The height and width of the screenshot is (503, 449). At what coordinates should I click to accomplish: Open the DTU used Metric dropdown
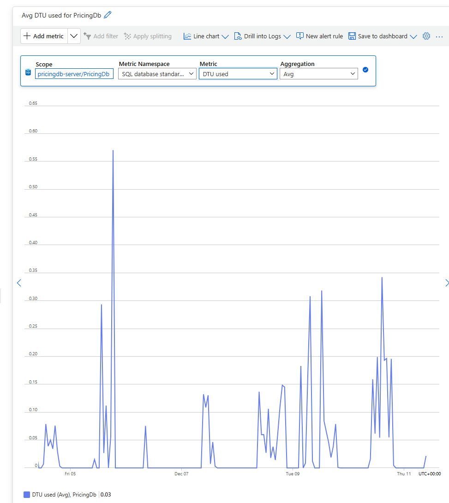(x=238, y=74)
